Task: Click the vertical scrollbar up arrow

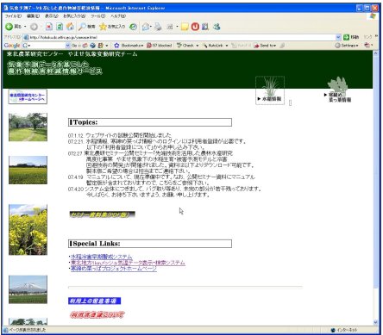Action: [375, 53]
